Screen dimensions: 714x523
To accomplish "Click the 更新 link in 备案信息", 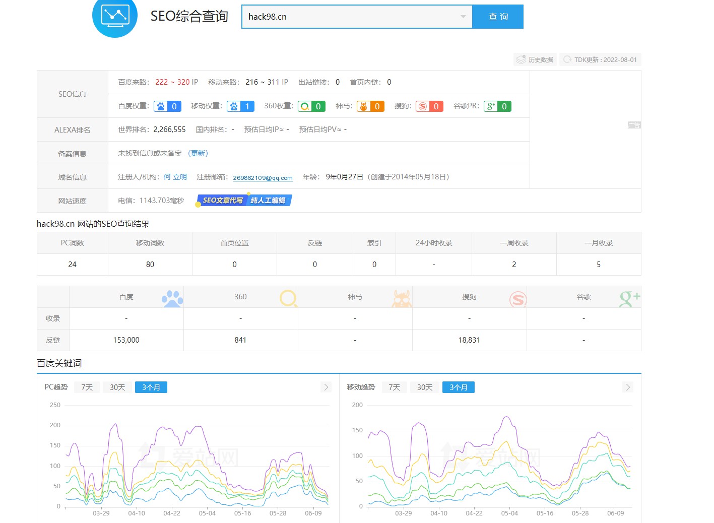I will click(x=198, y=153).
